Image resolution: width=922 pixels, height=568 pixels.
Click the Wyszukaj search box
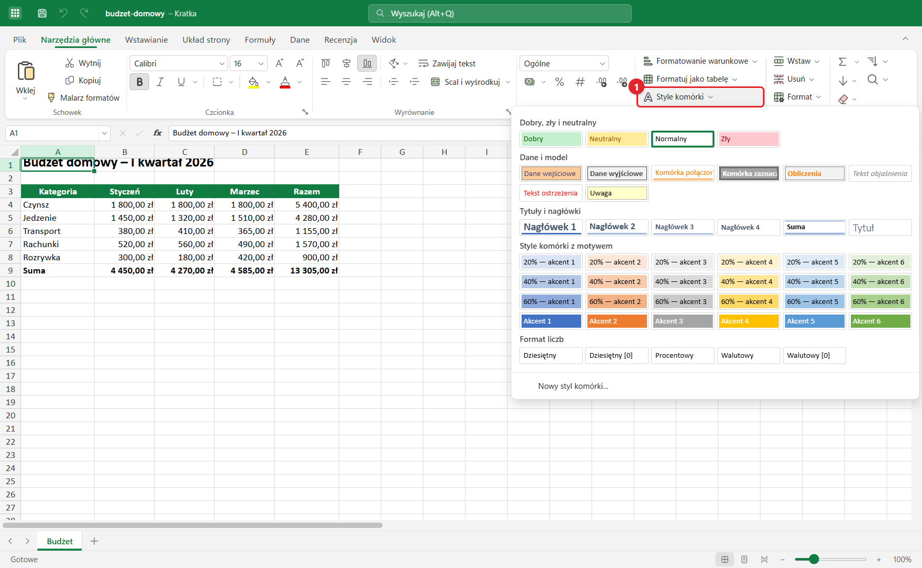tap(499, 13)
